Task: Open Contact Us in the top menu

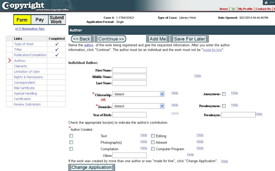Action: coord(263,9)
